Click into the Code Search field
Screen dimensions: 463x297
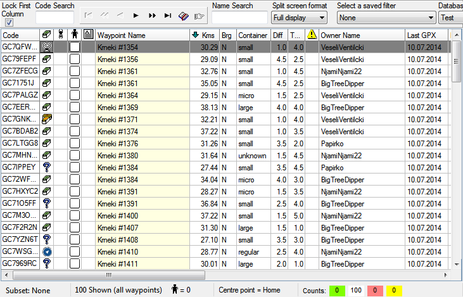pyautogui.click(x=54, y=18)
